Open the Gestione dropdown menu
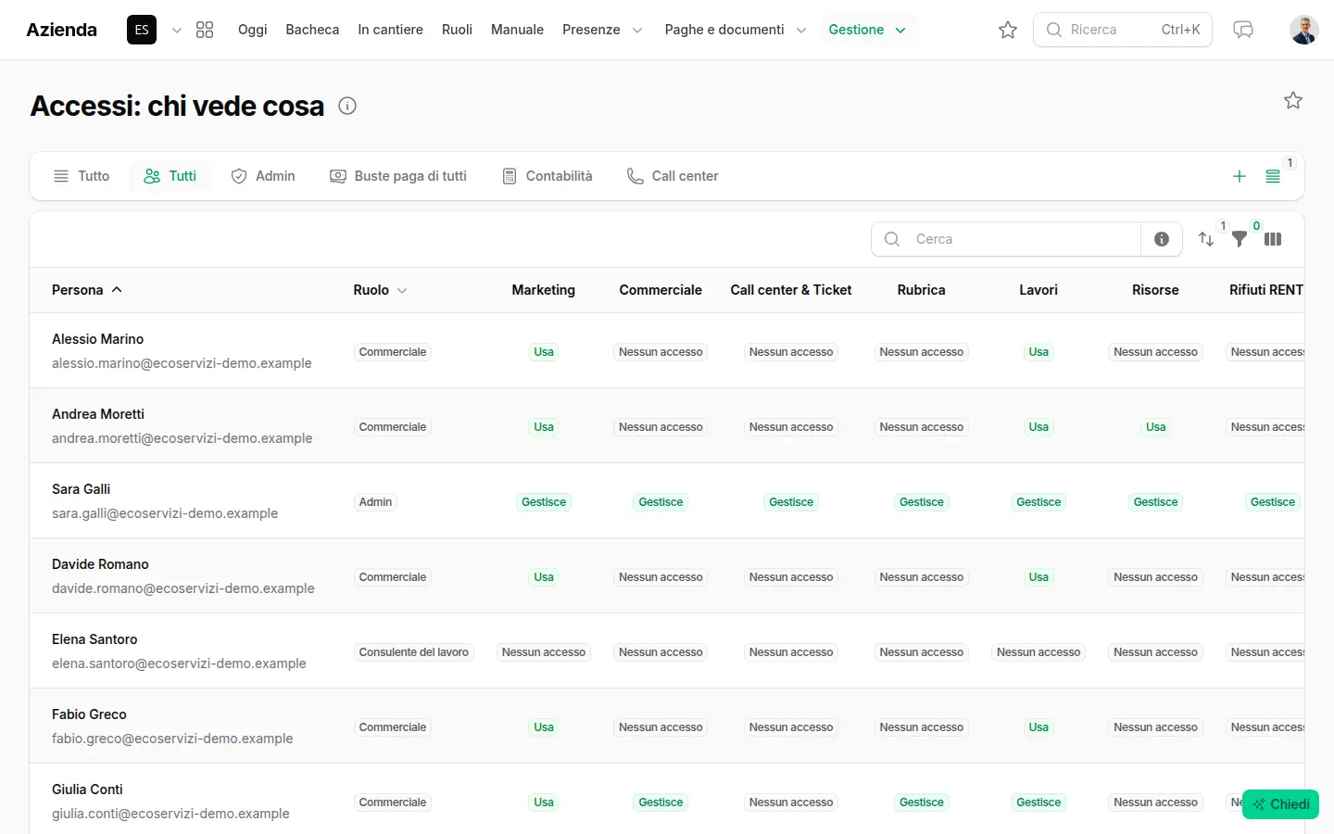Viewport: 1334px width, 834px height. click(868, 30)
